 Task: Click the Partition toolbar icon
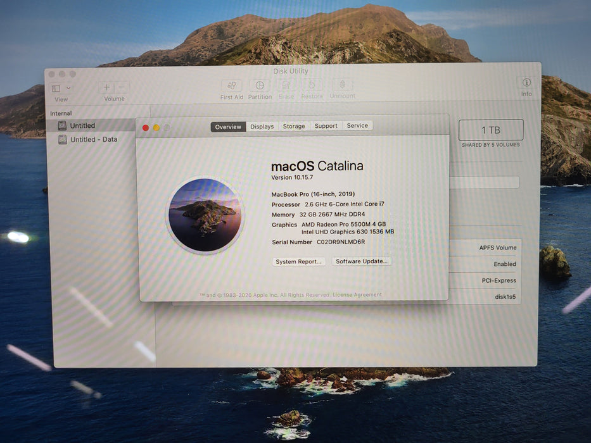[x=260, y=85]
